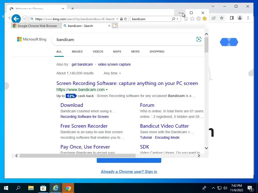This screenshot has height=193, width=258.
Task: Open the notification center icon
Action: point(250,188)
